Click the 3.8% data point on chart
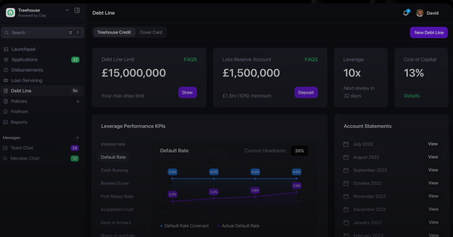Screen dimensions: 453x237 pos(297,192)
